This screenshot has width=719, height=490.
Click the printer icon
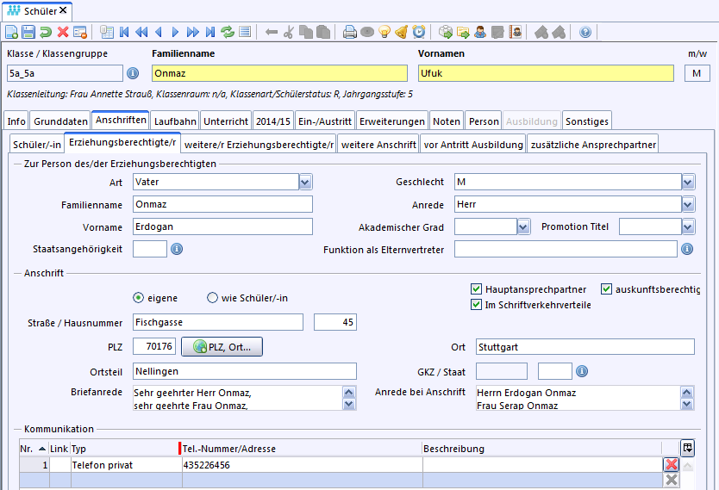pyautogui.click(x=350, y=33)
